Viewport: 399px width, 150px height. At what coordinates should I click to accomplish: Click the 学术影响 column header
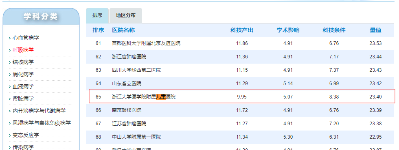click(288, 30)
